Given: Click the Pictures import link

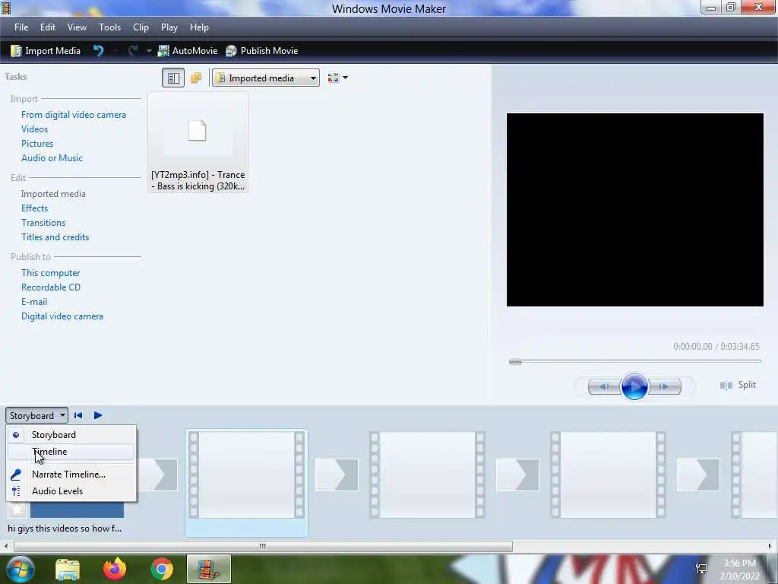Looking at the screenshot, I should [36, 144].
